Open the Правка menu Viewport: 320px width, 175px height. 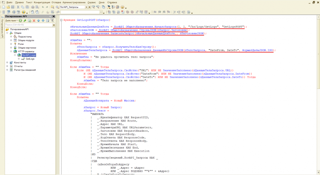[x=19, y=2]
